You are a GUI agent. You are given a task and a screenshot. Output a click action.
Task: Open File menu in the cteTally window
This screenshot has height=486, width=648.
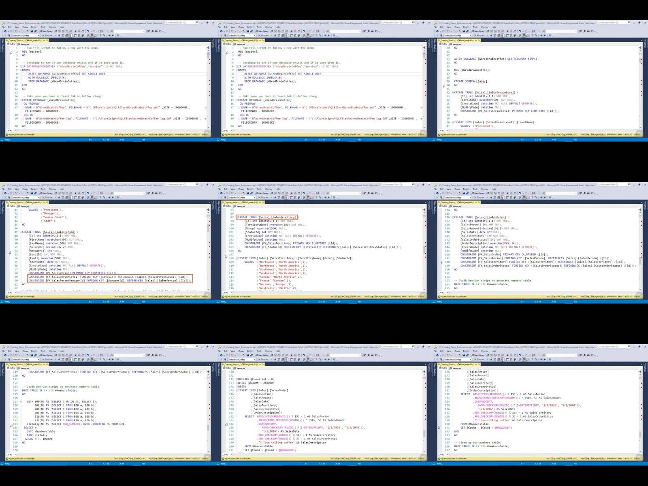coord(3,351)
